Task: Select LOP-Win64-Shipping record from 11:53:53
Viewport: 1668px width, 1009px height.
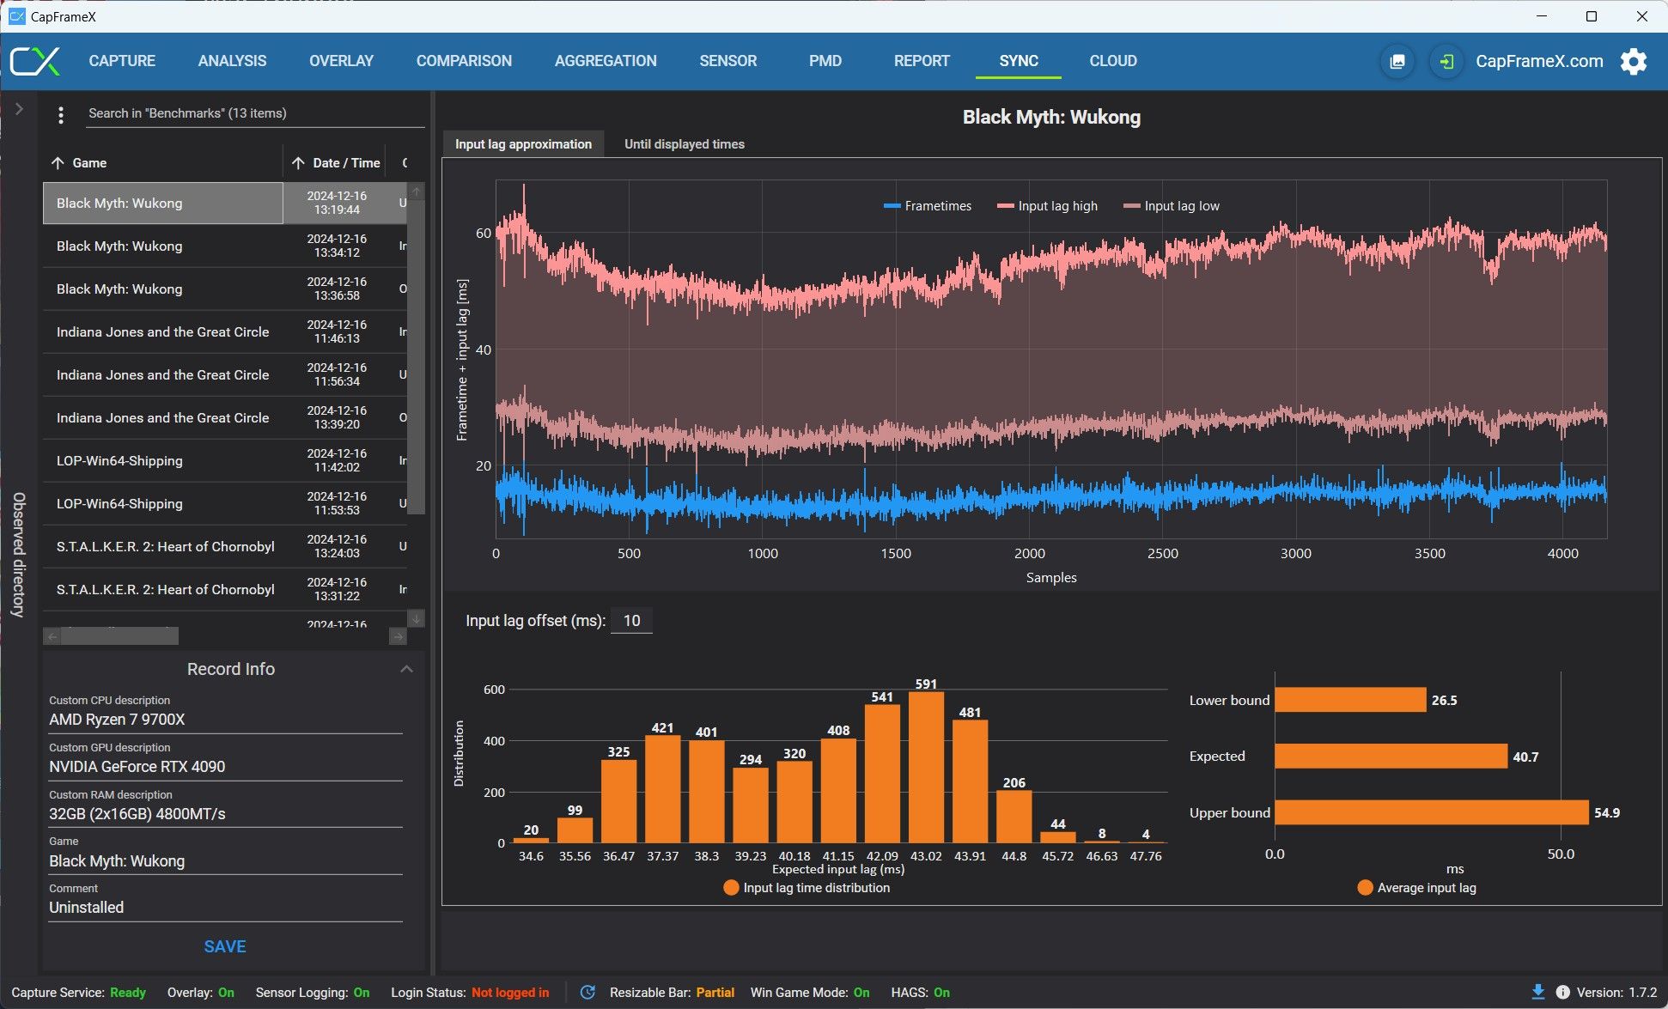Action: tap(225, 504)
